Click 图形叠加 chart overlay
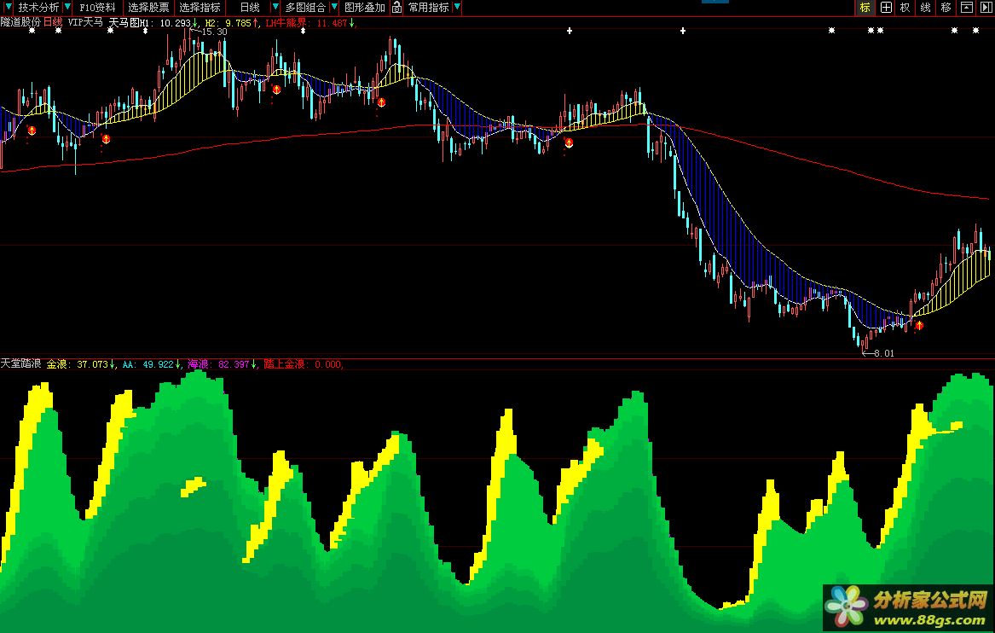 coord(365,8)
